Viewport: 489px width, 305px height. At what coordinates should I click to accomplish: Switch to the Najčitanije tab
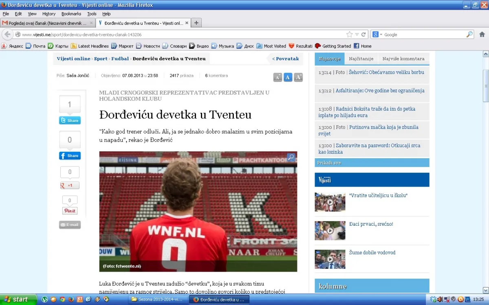[x=361, y=59]
